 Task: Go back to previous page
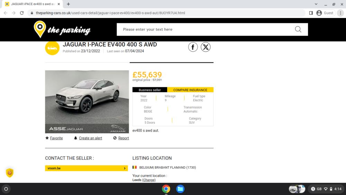click(6, 13)
